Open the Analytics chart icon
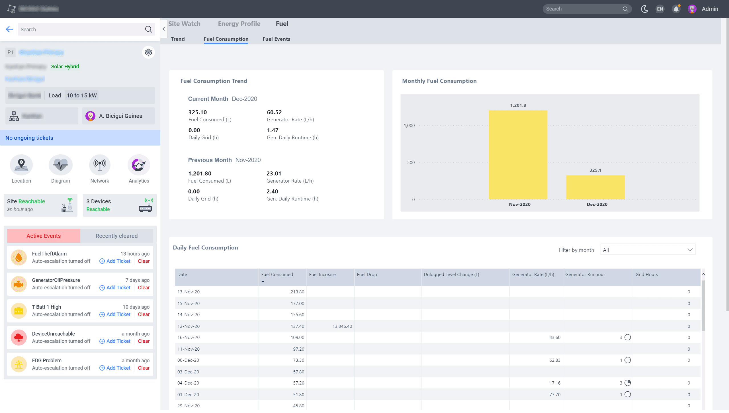This screenshot has height=413, width=729. (x=139, y=165)
